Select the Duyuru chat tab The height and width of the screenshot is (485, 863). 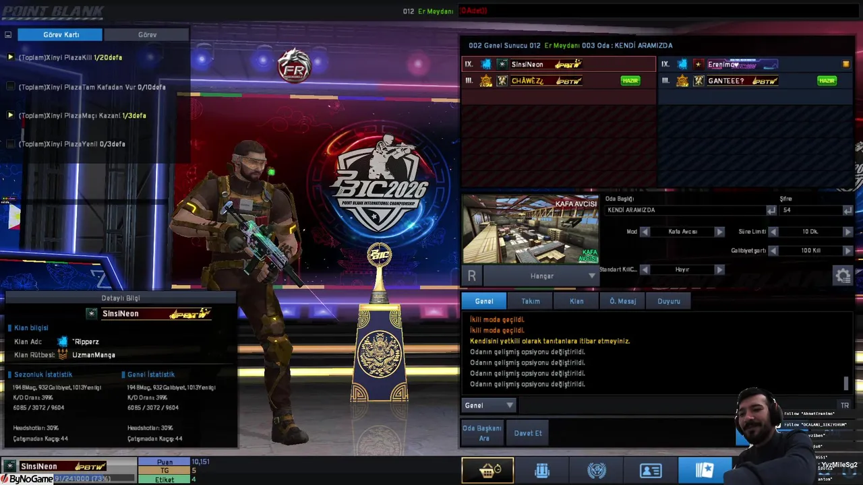[x=669, y=301]
